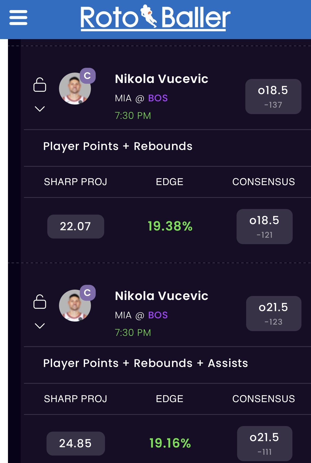The image size is (311, 463).
Task: Expand the Points + Rebounds + Assists card chevron
Action: pyautogui.click(x=40, y=326)
